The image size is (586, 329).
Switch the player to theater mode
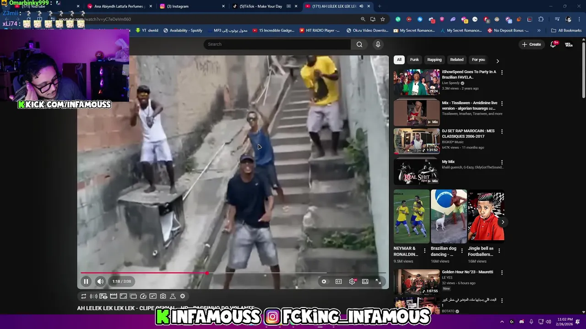click(x=365, y=281)
